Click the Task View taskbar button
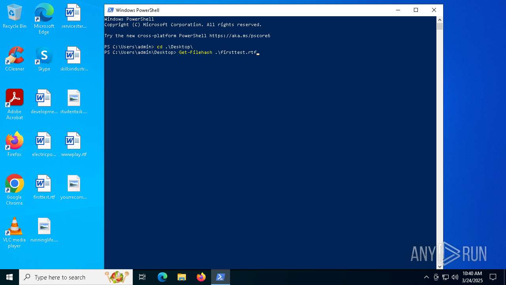Image resolution: width=506 pixels, height=285 pixels. click(143, 277)
